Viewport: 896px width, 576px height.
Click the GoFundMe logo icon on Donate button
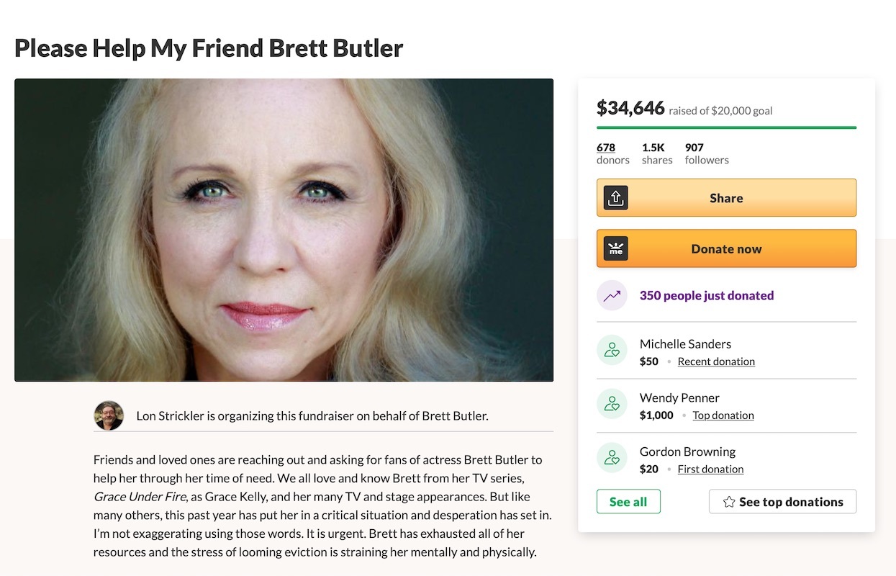point(615,248)
